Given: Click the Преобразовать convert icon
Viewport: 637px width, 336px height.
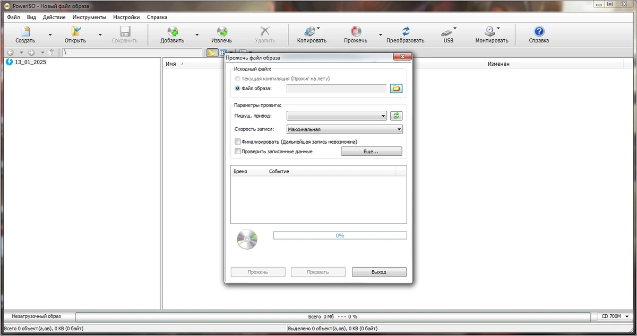Looking at the screenshot, I should point(406,32).
